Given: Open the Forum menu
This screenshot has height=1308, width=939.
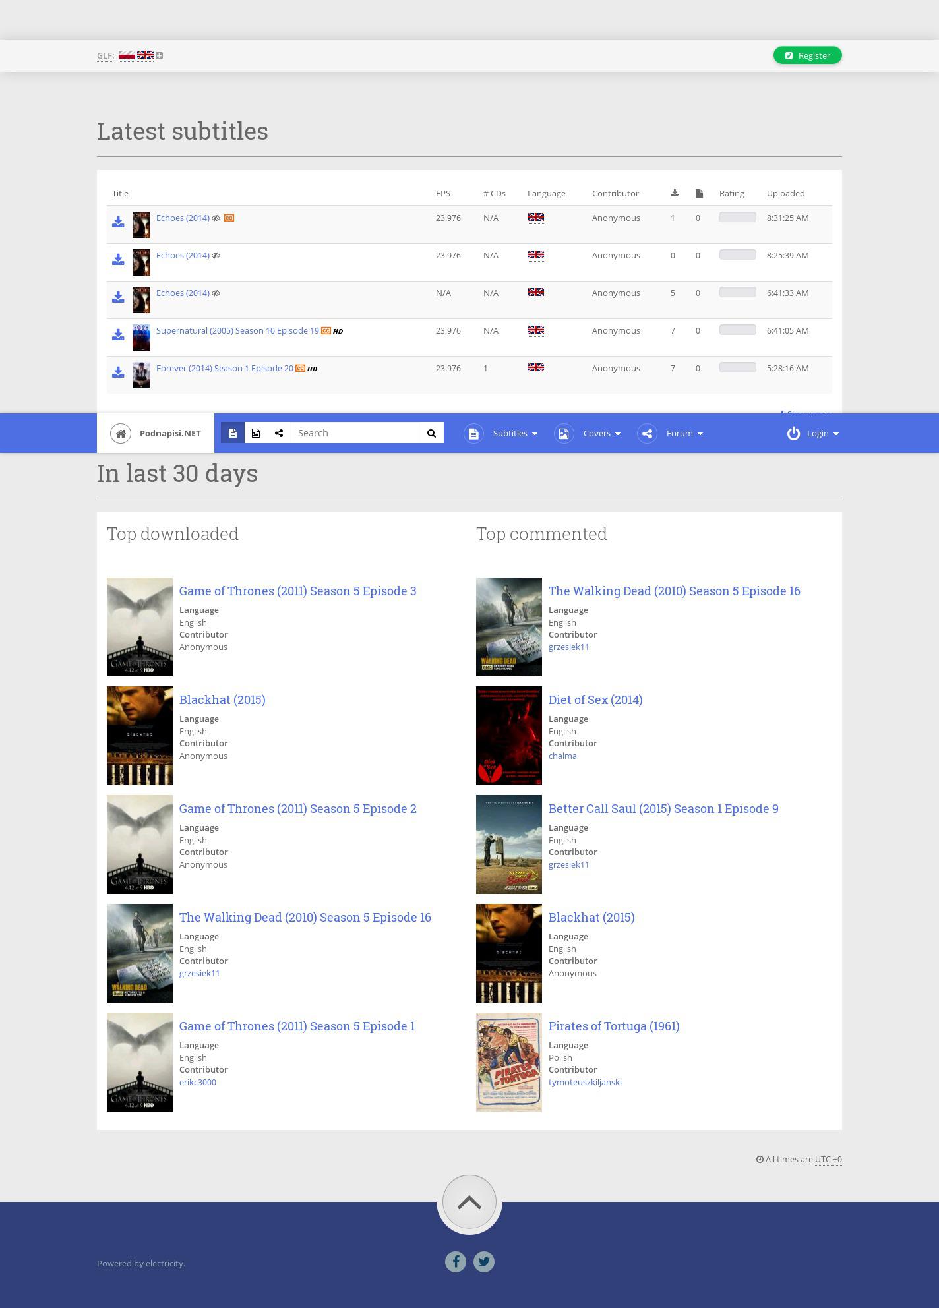Looking at the screenshot, I should point(684,433).
